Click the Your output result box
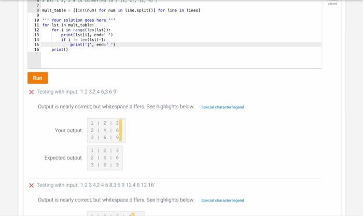The image size is (363, 216). [x=106, y=131]
